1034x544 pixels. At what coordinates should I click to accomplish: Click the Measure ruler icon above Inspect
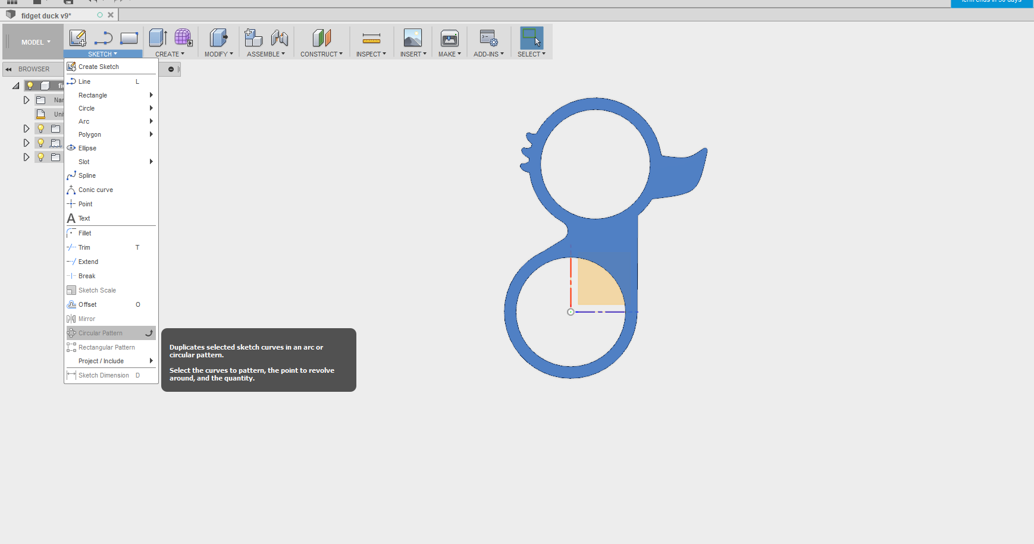click(371, 39)
